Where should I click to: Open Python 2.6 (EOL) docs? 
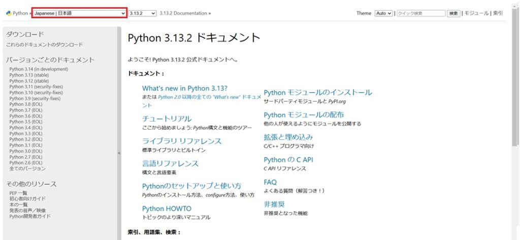point(26,163)
